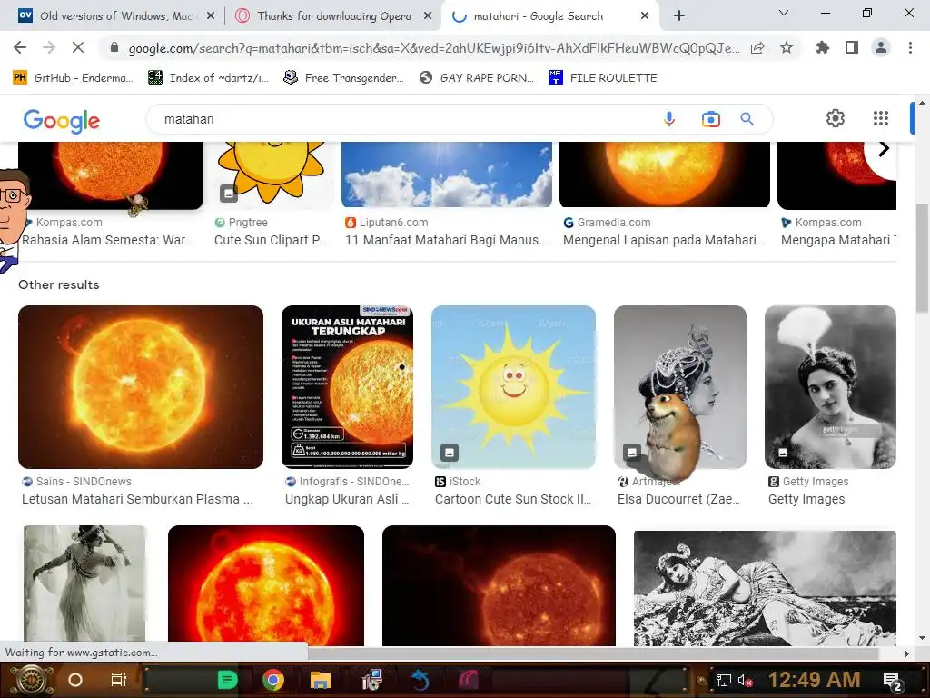Open the Letusan Matahari Semburkan Plasma thumbnail
This screenshot has width=930, height=698.
tap(141, 387)
